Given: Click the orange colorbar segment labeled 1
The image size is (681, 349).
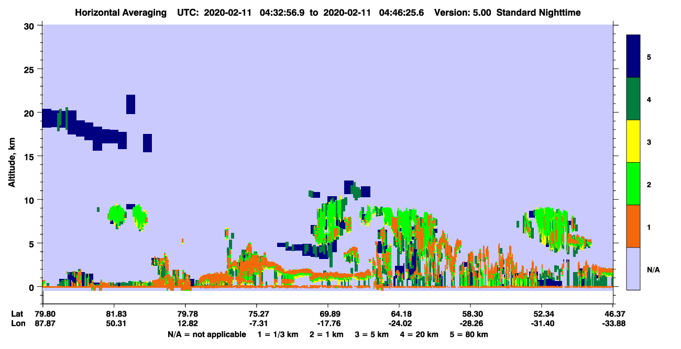Looking at the screenshot, I should (633, 226).
